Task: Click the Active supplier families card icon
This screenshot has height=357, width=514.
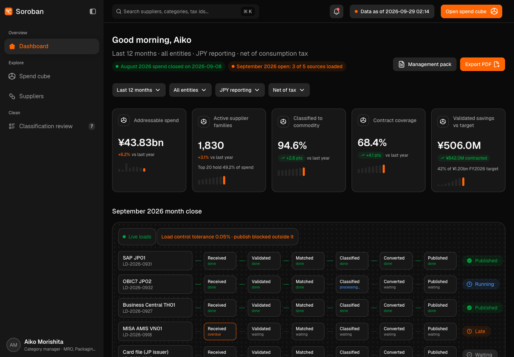Action: pyautogui.click(x=204, y=122)
